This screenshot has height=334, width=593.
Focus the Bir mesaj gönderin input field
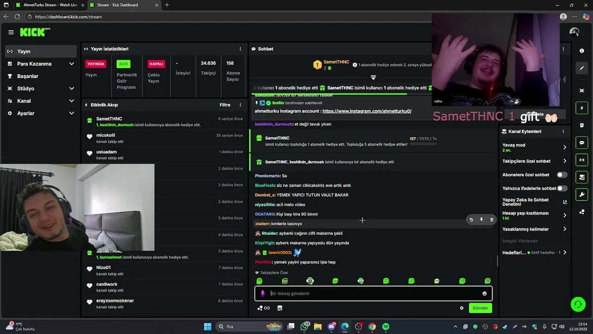(x=373, y=293)
